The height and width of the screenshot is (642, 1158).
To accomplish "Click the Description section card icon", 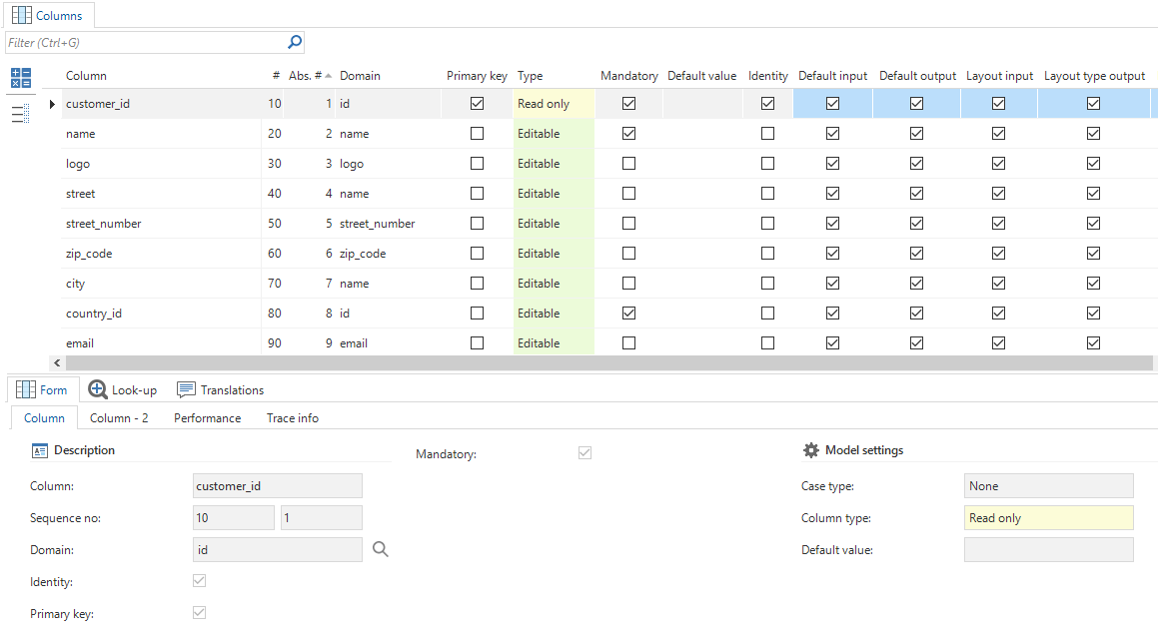I will point(40,450).
